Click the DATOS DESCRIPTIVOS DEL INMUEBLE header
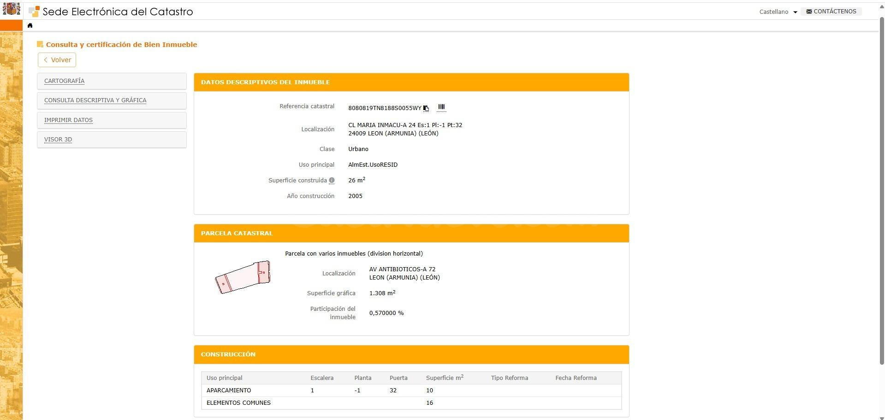885x420 pixels. pyautogui.click(x=411, y=82)
